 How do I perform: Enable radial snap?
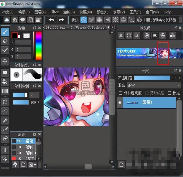(x=116, y=20)
